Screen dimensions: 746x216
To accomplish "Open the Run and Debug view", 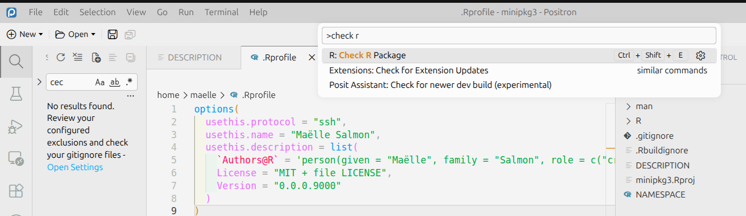I will [16, 127].
